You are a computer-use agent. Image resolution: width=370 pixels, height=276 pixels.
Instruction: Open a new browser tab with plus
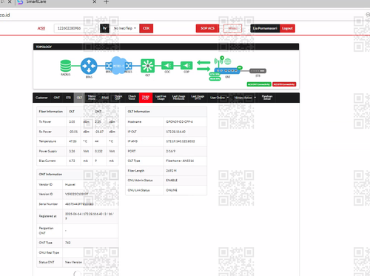pyautogui.click(x=106, y=2)
